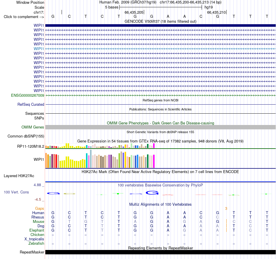Click the hg19 assembly label beside the scale
276x259 pixels.
tap(209, 7)
